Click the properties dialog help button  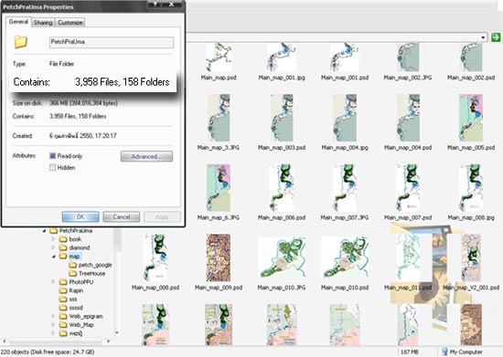tap(155, 5)
